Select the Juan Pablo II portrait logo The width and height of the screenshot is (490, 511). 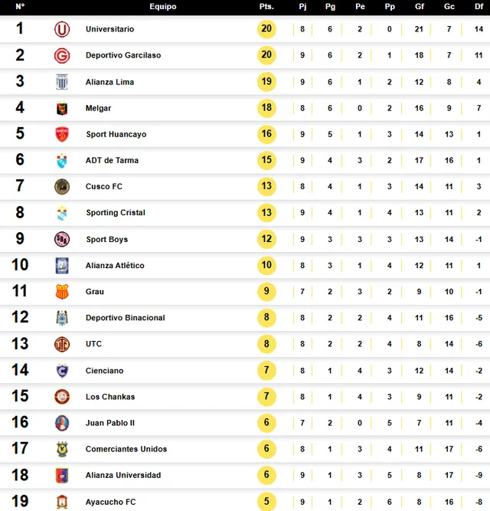(62, 423)
